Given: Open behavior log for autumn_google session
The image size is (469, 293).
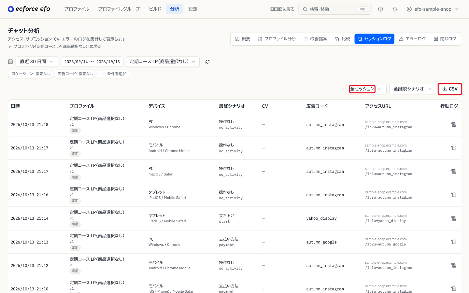Looking at the screenshot, I should (x=453, y=242).
